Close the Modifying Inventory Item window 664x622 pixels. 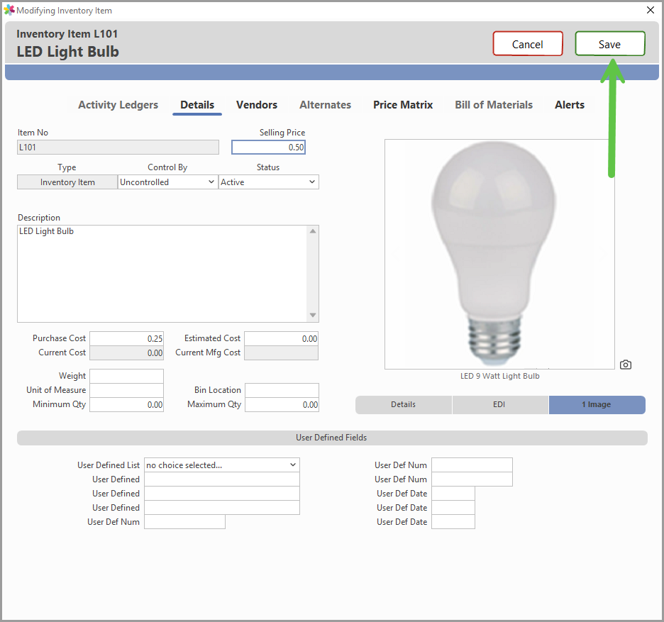click(x=651, y=10)
